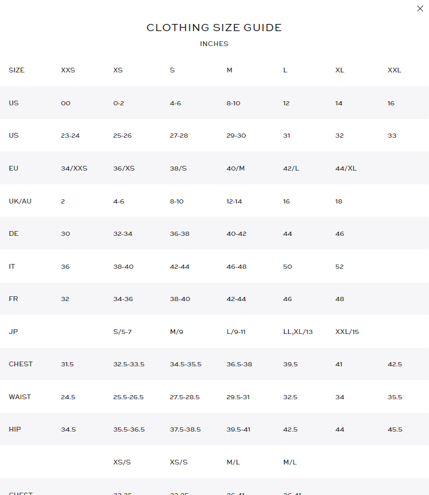The height and width of the screenshot is (495, 429).
Task: Select the 34/XXS EU size cell
Action: click(74, 168)
